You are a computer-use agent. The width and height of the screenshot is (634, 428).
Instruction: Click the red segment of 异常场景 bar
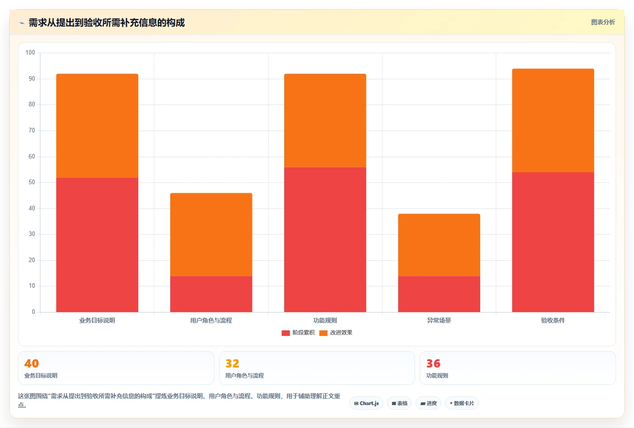click(x=439, y=294)
